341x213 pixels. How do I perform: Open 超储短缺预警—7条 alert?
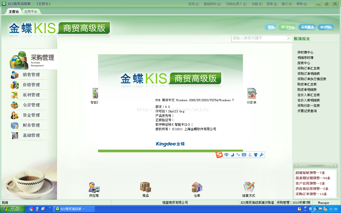point(310,173)
